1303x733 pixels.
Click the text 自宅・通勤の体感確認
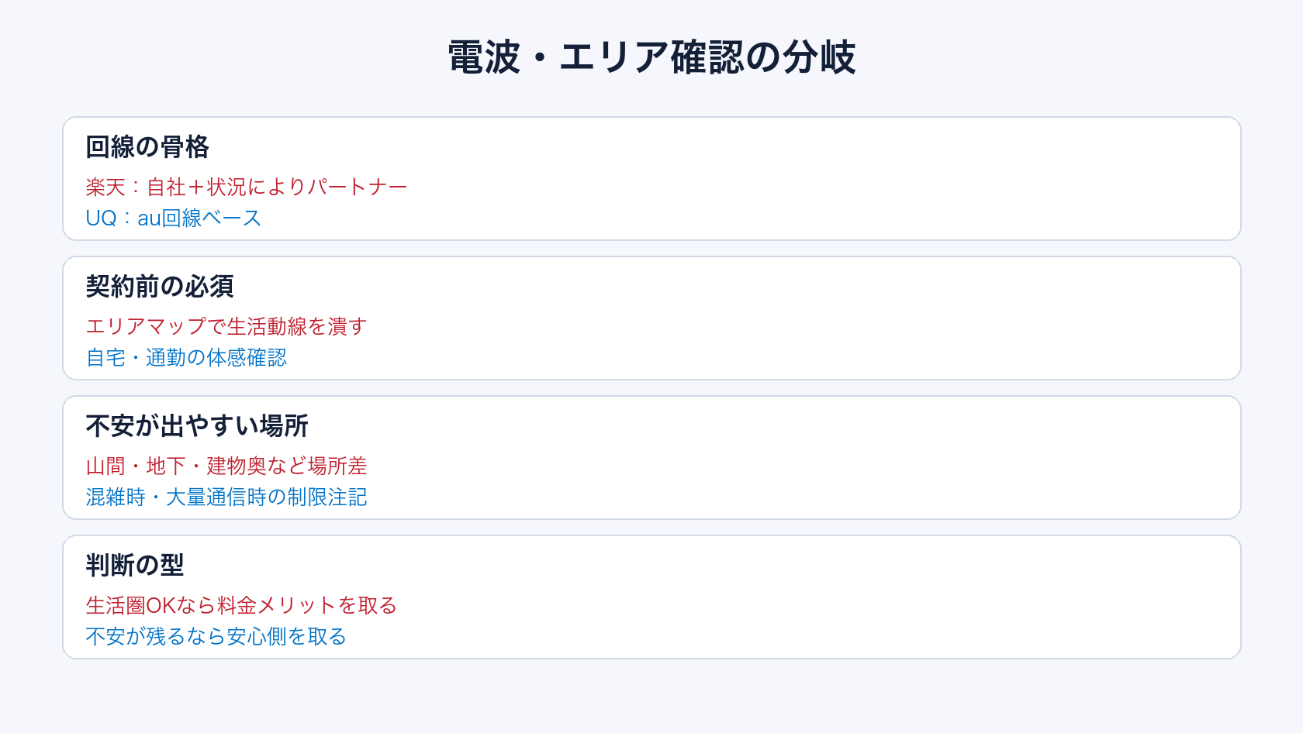(186, 357)
